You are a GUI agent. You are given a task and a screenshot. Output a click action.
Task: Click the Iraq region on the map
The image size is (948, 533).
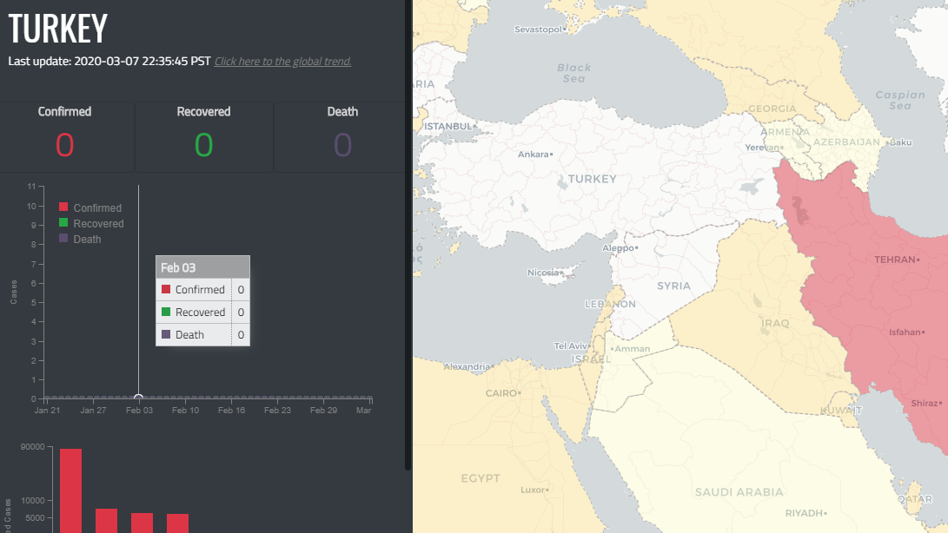click(775, 323)
